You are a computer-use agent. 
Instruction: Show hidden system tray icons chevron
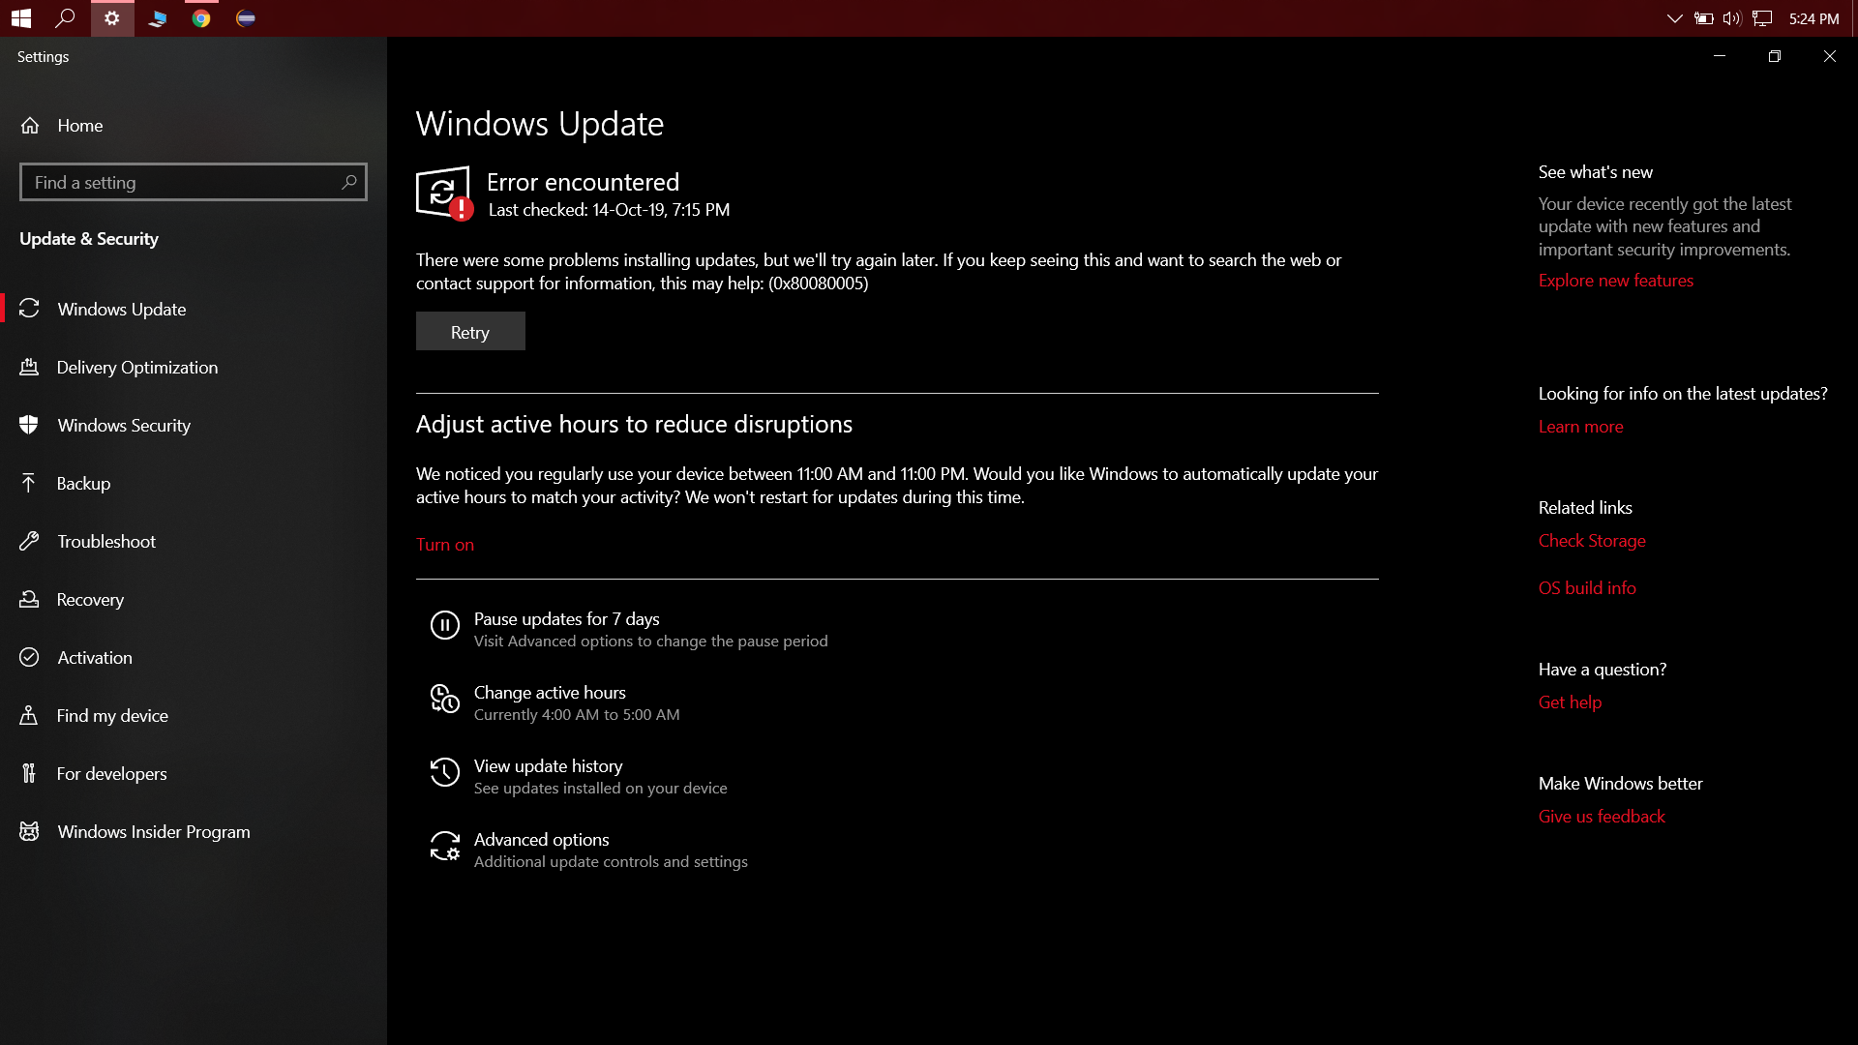pos(1675,18)
